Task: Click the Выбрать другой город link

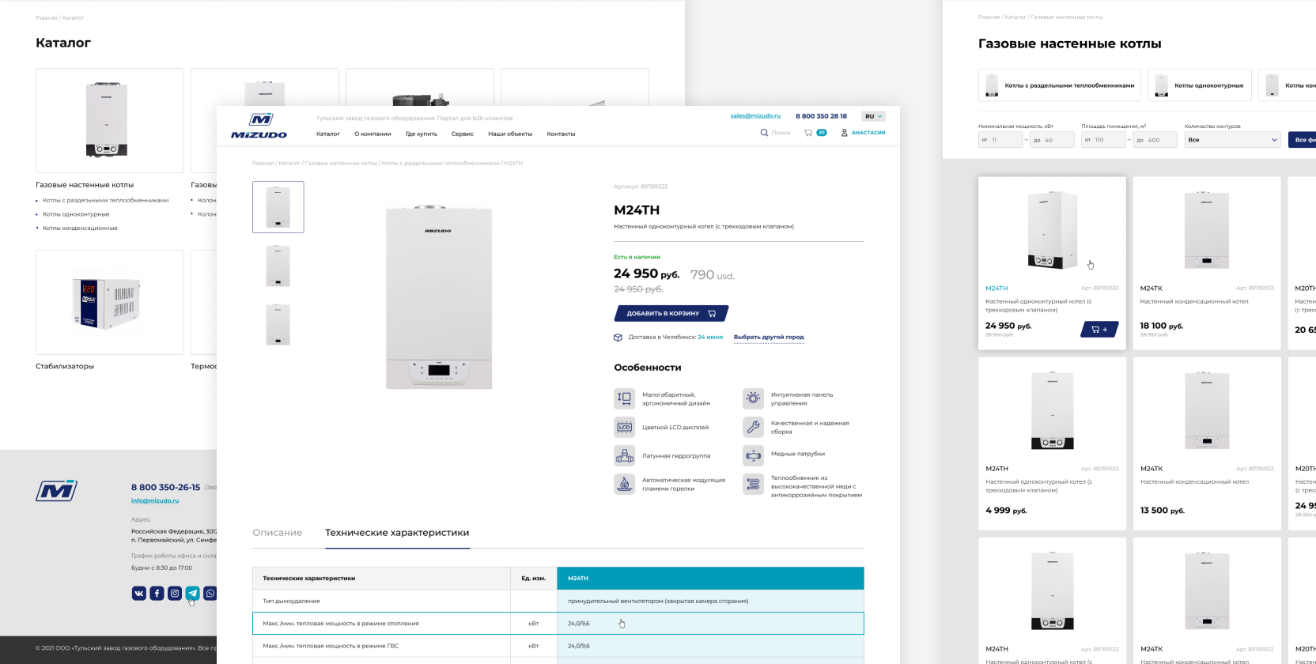Action: pos(769,338)
